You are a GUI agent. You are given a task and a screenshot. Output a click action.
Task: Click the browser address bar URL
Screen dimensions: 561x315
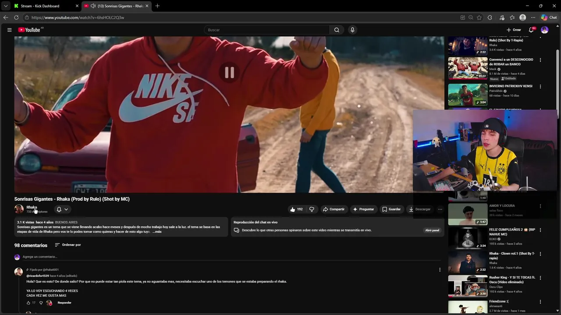pos(78,17)
